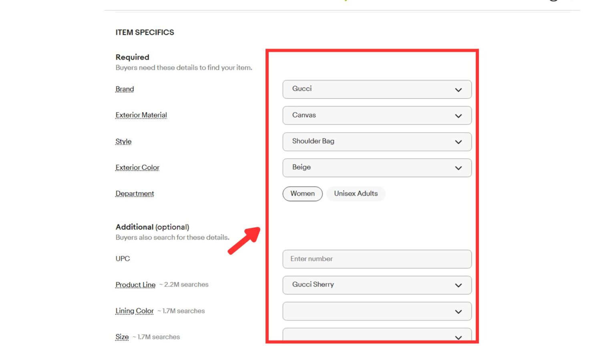Image resolution: width=615 pixels, height=346 pixels.
Task: Click the chevron on Exterior Color field
Action: point(458,168)
